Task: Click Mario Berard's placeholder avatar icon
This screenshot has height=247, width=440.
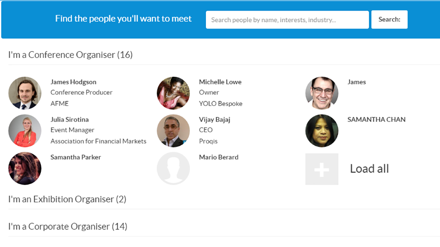Action: tap(173, 168)
